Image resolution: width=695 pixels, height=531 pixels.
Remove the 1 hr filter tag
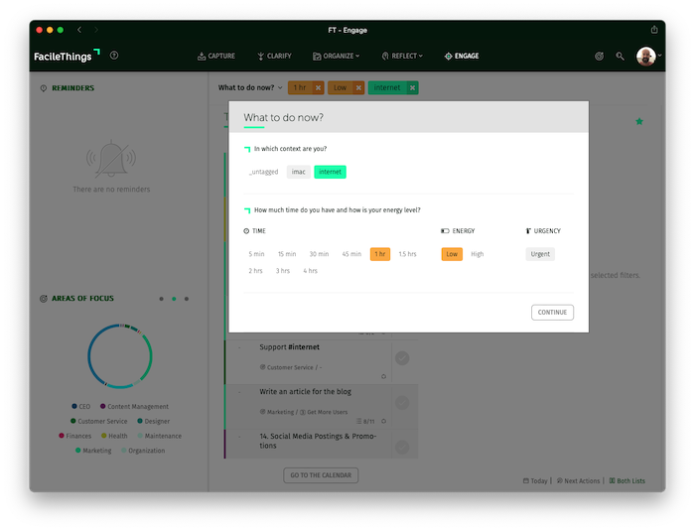(318, 87)
